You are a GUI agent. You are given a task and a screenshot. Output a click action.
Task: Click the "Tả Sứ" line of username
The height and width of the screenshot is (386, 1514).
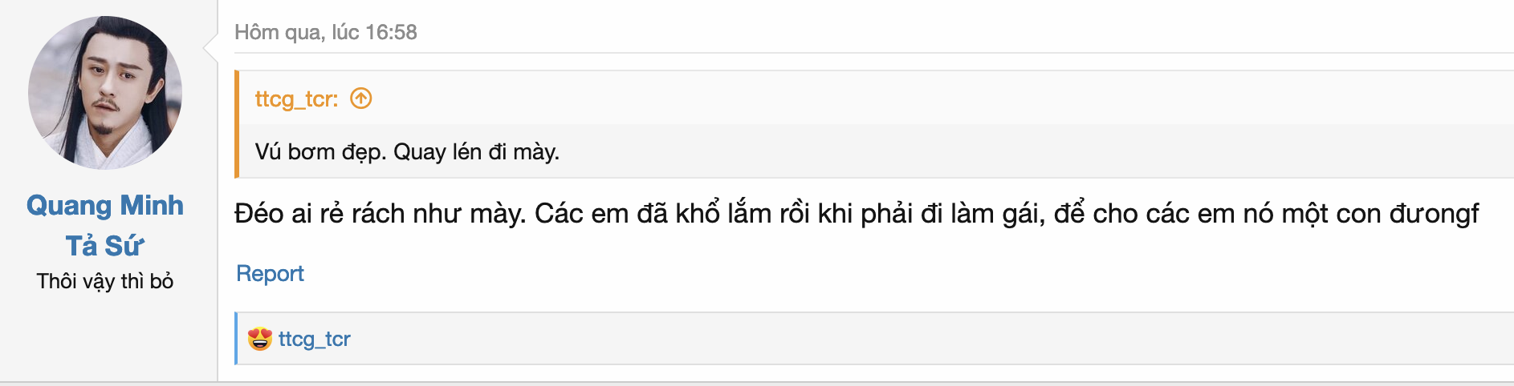105,246
